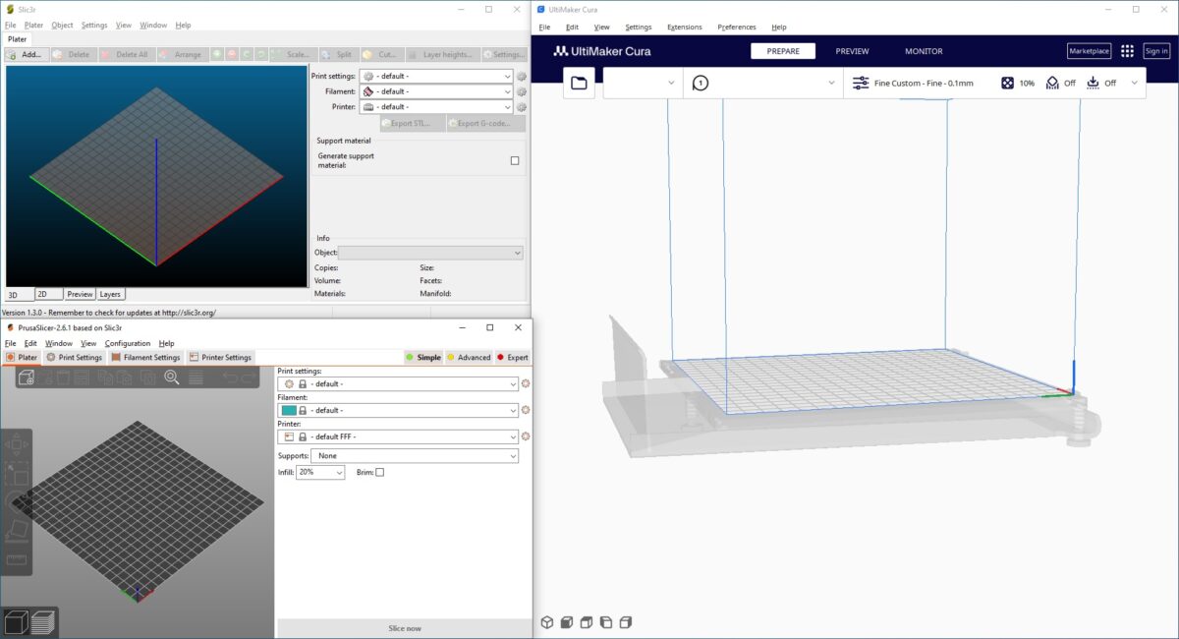Click PrusaSlicer printer edit cog
1179x639 pixels.
pos(526,436)
